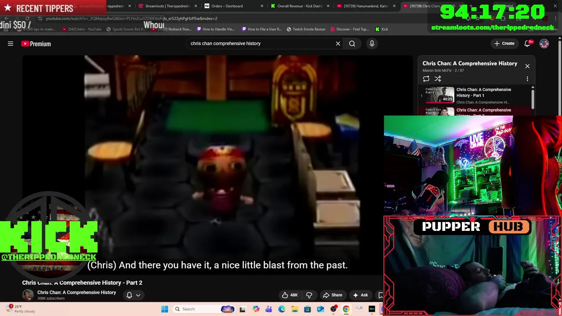Click the video player area
This screenshot has height=316, width=562.
[x=218, y=165]
